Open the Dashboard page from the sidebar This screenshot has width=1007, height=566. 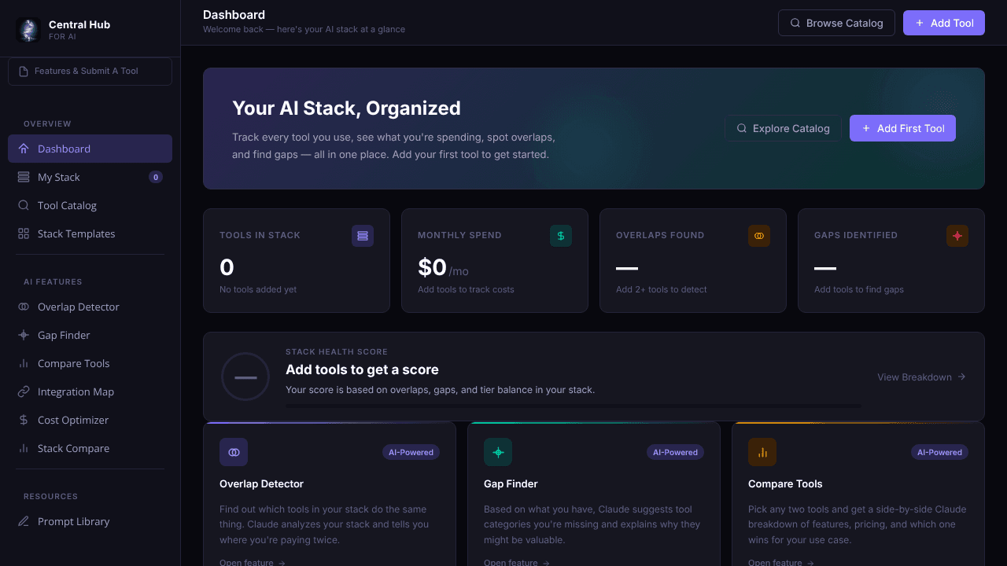pyautogui.click(x=90, y=149)
